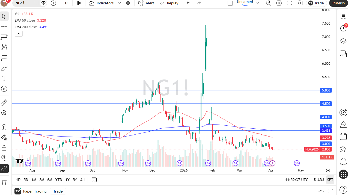The image size is (348, 195).
Task: Open the notifications bell
Action: click(343, 161)
